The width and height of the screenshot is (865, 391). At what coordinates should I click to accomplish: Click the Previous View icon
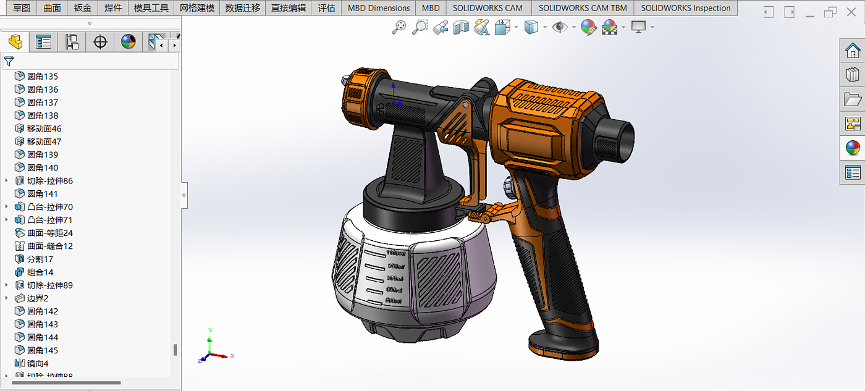(x=441, y=27)
